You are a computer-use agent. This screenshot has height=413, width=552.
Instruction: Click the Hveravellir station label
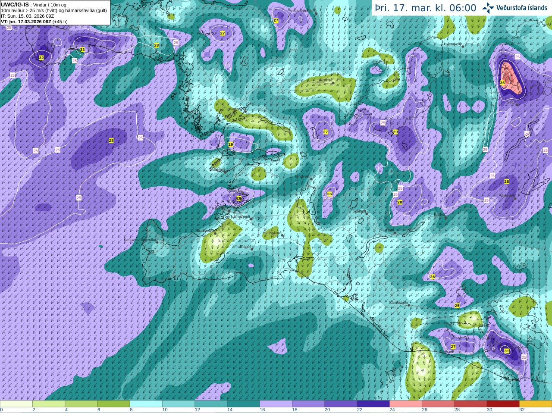pyautogui.click(x=453, y=44)
